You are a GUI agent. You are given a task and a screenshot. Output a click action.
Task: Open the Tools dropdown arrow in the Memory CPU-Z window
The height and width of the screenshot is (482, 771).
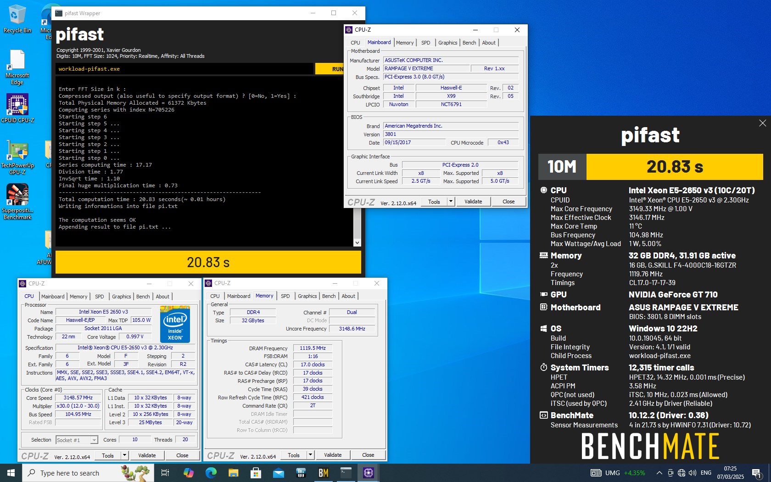pos(310,455)
